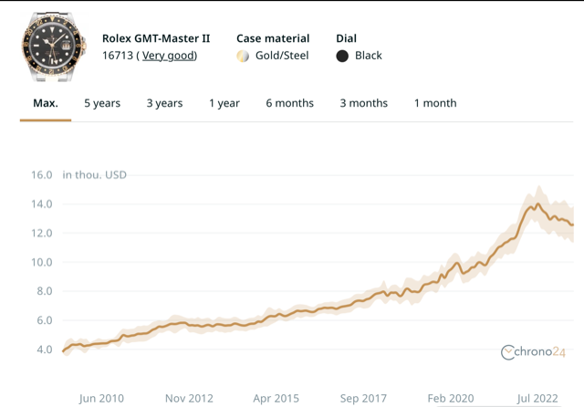
Task: Click the Nov 2012 axis label
Action: (x=189, y=398)
